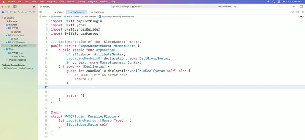
Task: Choose the My Mac run destination
Action: tap(137, 7)
